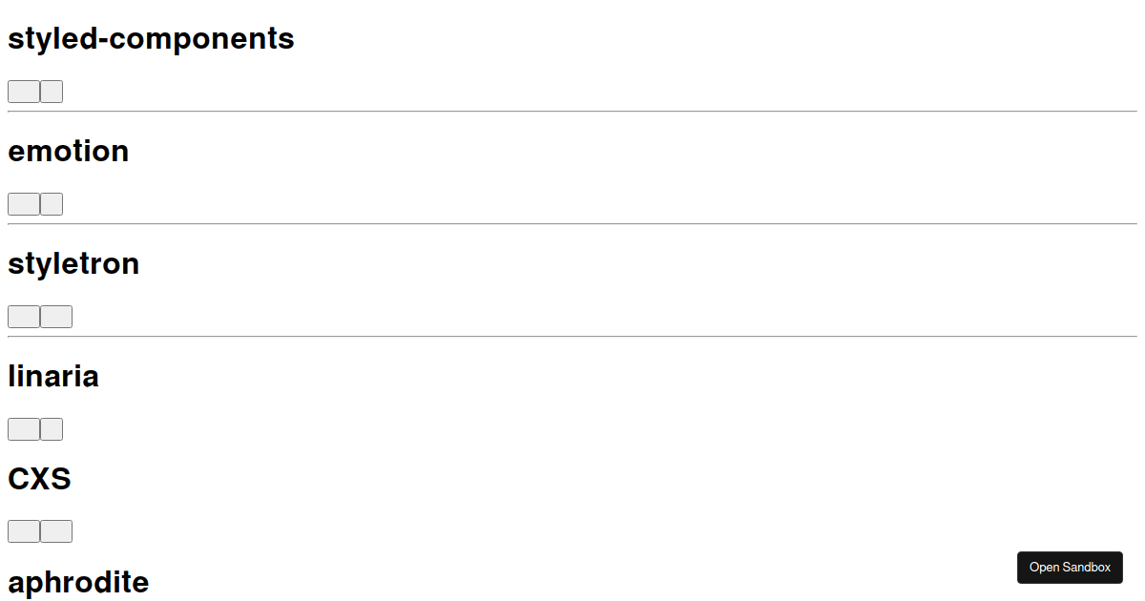
Task: Click the second empty button under CXS
Action: (56, 531)
